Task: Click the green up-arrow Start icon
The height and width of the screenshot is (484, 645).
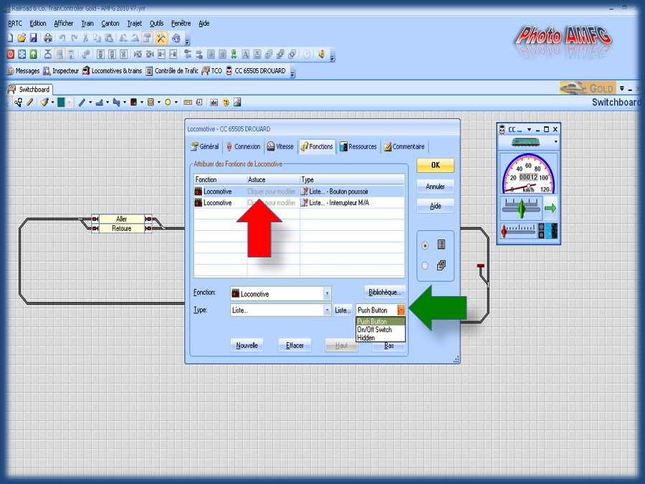Action: 33,54
